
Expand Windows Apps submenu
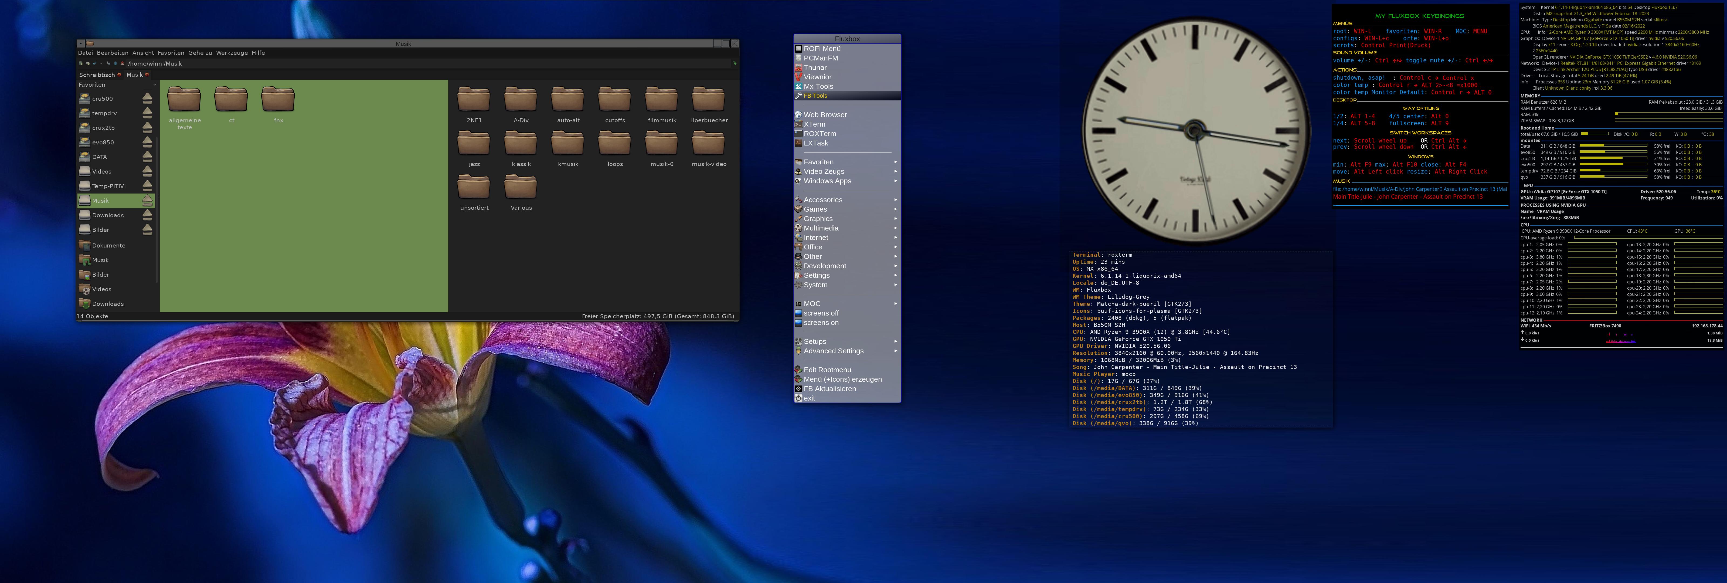pyautogui.click(x=847, y=181)
